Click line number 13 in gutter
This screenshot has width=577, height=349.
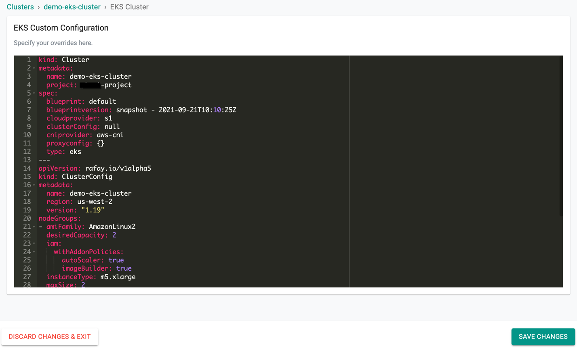[x=27, y=160]
